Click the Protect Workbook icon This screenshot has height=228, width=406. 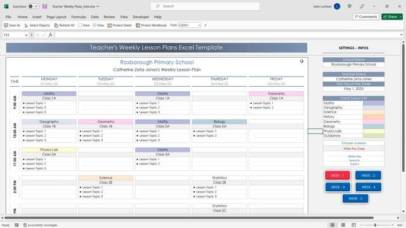point(138,25)
